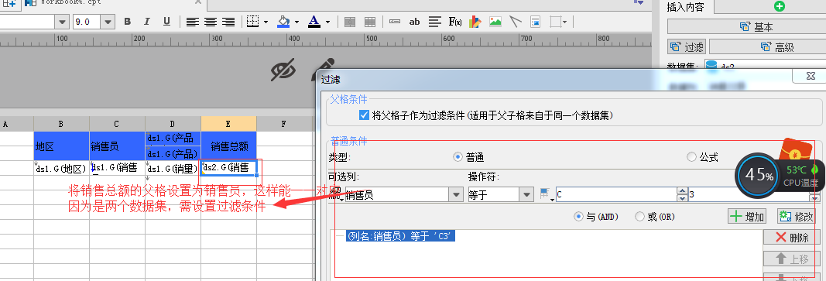This screenshot has width=826, height=281.
Task: Expand fill color dropdown arrow
Action: click(x=296, y=22)
